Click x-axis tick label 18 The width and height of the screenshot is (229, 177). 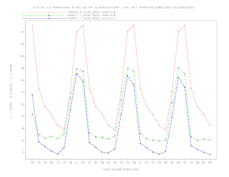[70, 163]
